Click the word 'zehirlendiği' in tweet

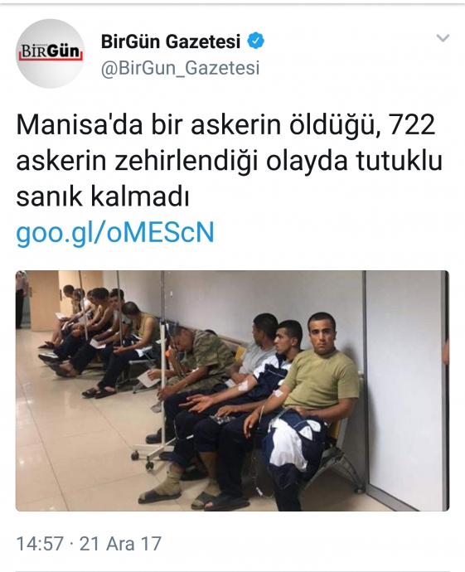[x=183, y=162]
